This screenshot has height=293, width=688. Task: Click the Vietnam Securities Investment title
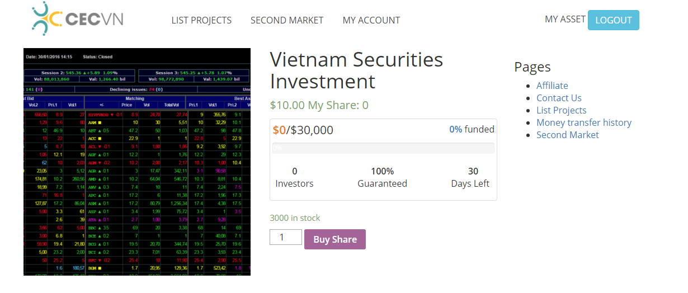356,70
